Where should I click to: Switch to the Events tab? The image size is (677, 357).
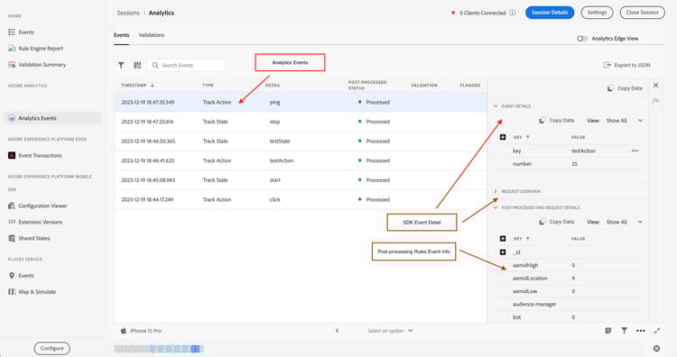[121, 35]
